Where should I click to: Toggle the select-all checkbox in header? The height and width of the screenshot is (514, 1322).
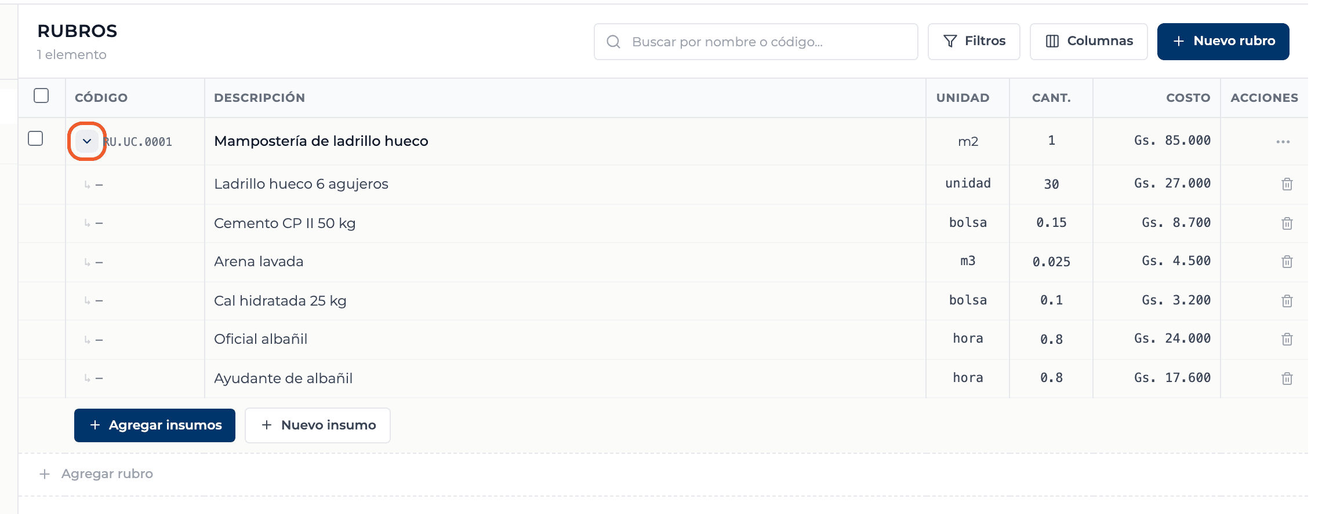click(41, 96)
